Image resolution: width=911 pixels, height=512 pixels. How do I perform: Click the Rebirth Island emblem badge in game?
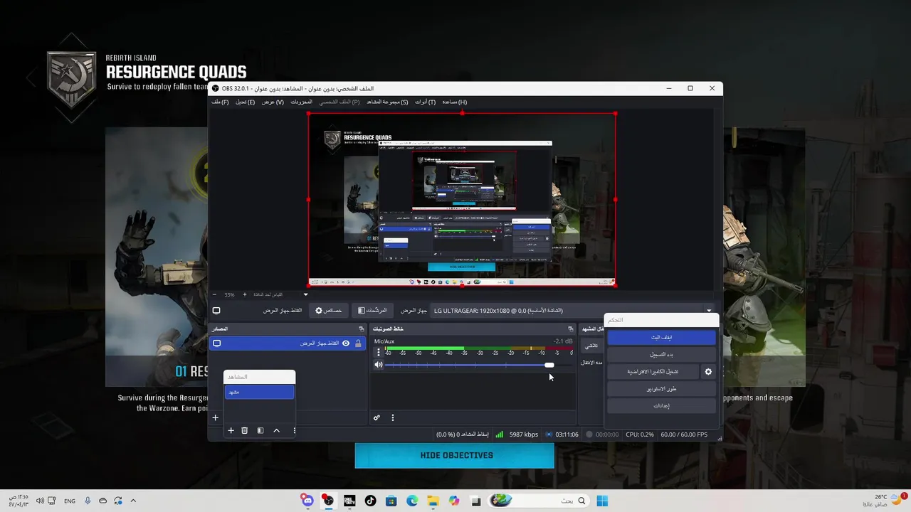point(71,78)
